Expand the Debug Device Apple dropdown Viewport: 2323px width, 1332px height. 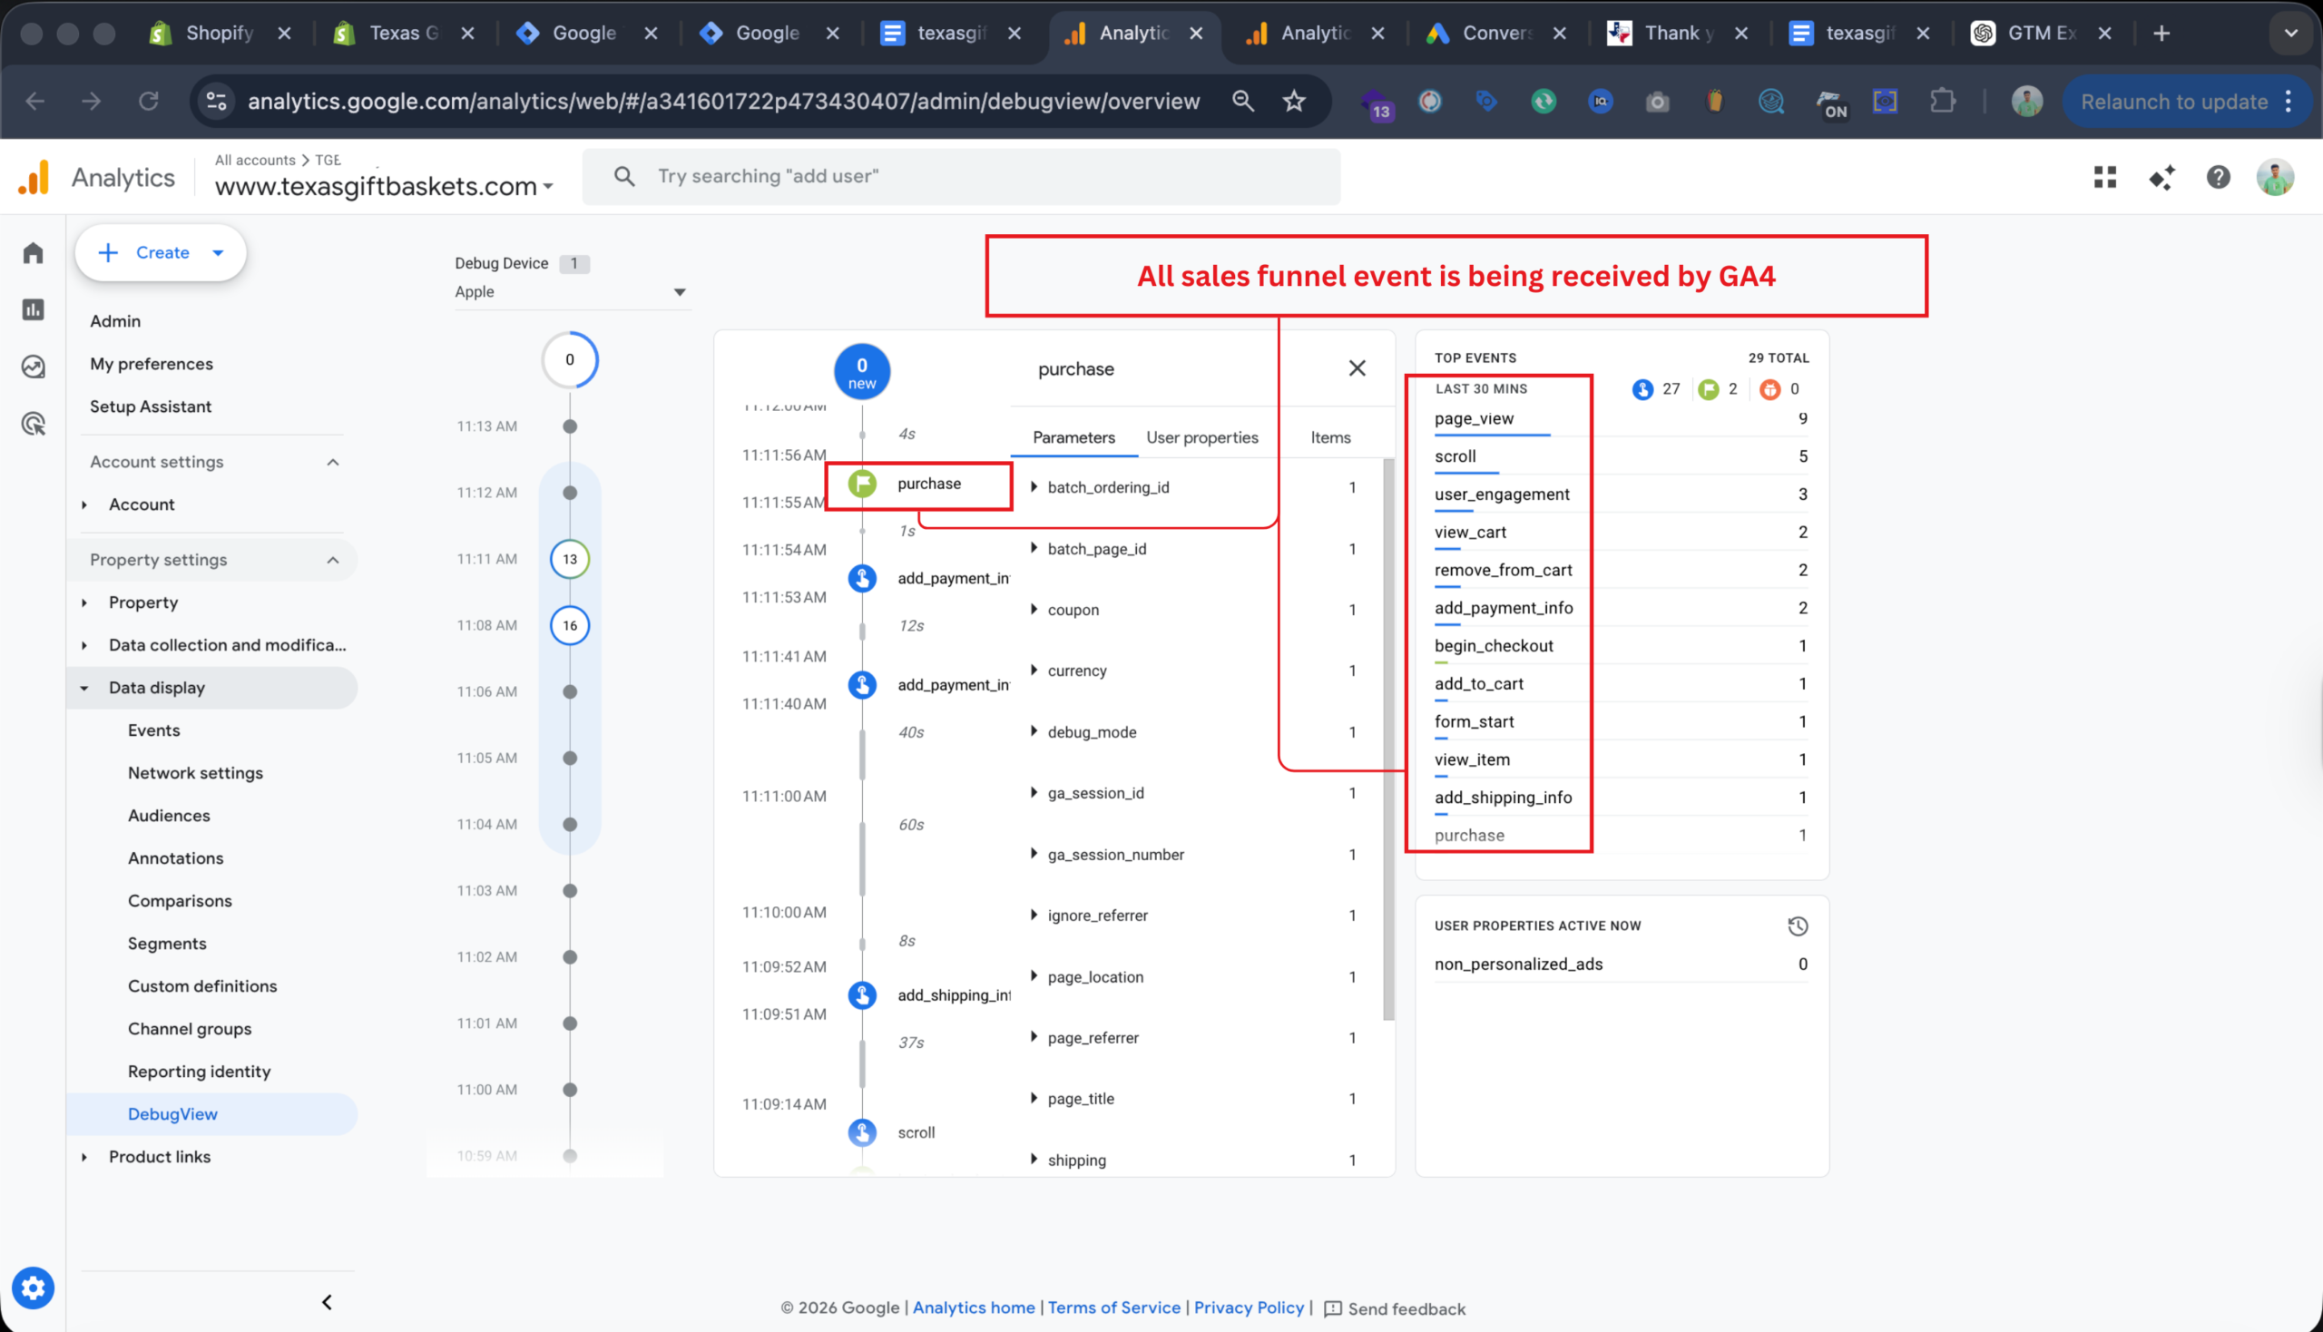pyautogui.click(x=679, y=292)
